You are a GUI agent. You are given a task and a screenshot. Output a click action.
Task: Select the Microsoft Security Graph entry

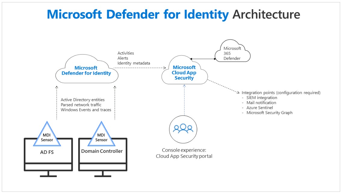pos(269,113)
